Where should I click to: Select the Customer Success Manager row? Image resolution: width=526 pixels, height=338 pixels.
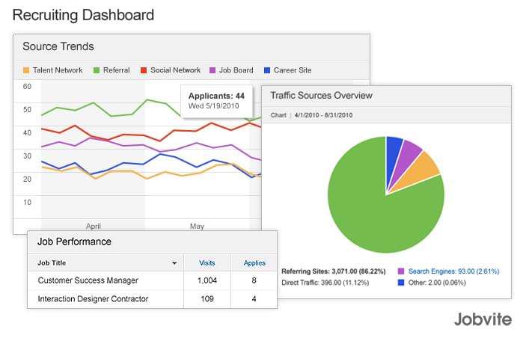pos(153,280)
